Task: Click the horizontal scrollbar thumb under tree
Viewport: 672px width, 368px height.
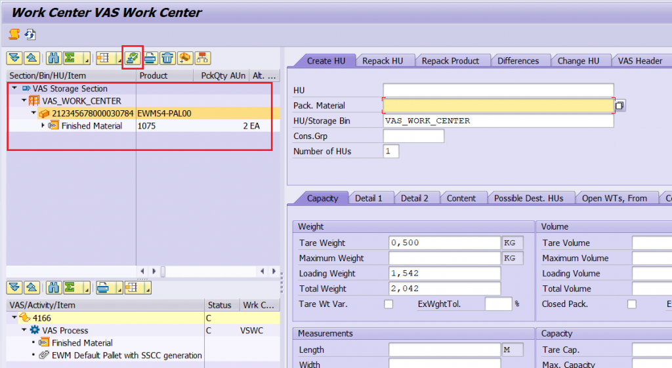Action: click(x=163, y=271)
